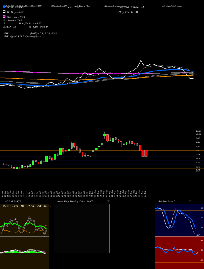Select the 'Stochastics: 7.02' reading
This screenshot has height=269, width=204.
click(12, 20)
